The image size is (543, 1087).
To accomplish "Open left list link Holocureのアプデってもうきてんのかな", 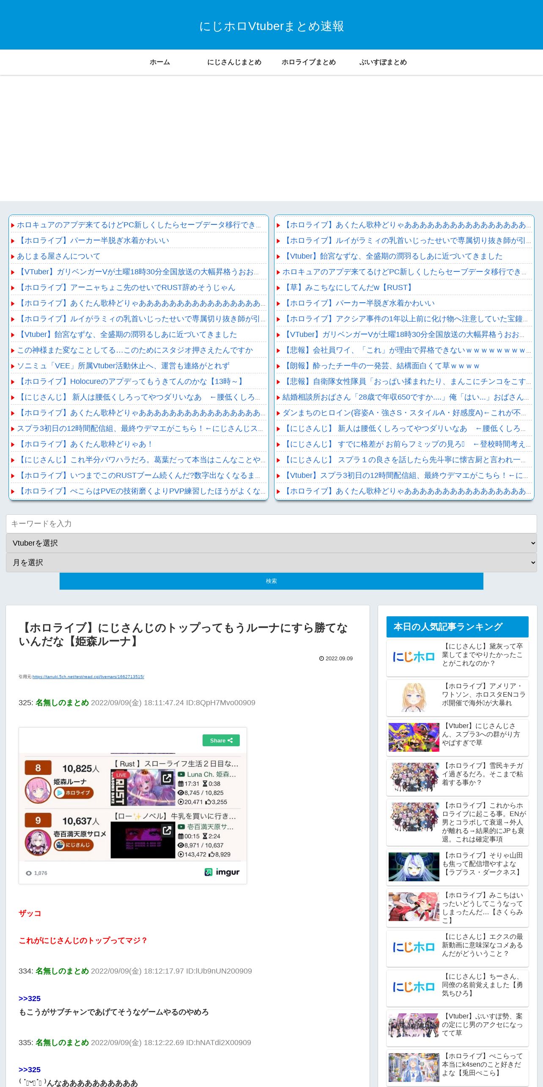I will [x=131, y=381].
